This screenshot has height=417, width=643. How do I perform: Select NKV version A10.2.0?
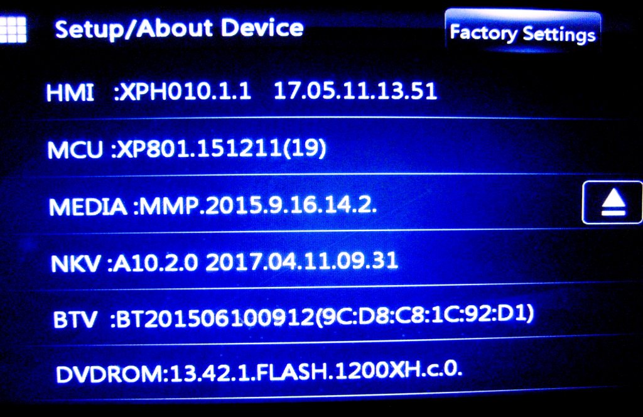pyautogui.click(x=156, y=263)
